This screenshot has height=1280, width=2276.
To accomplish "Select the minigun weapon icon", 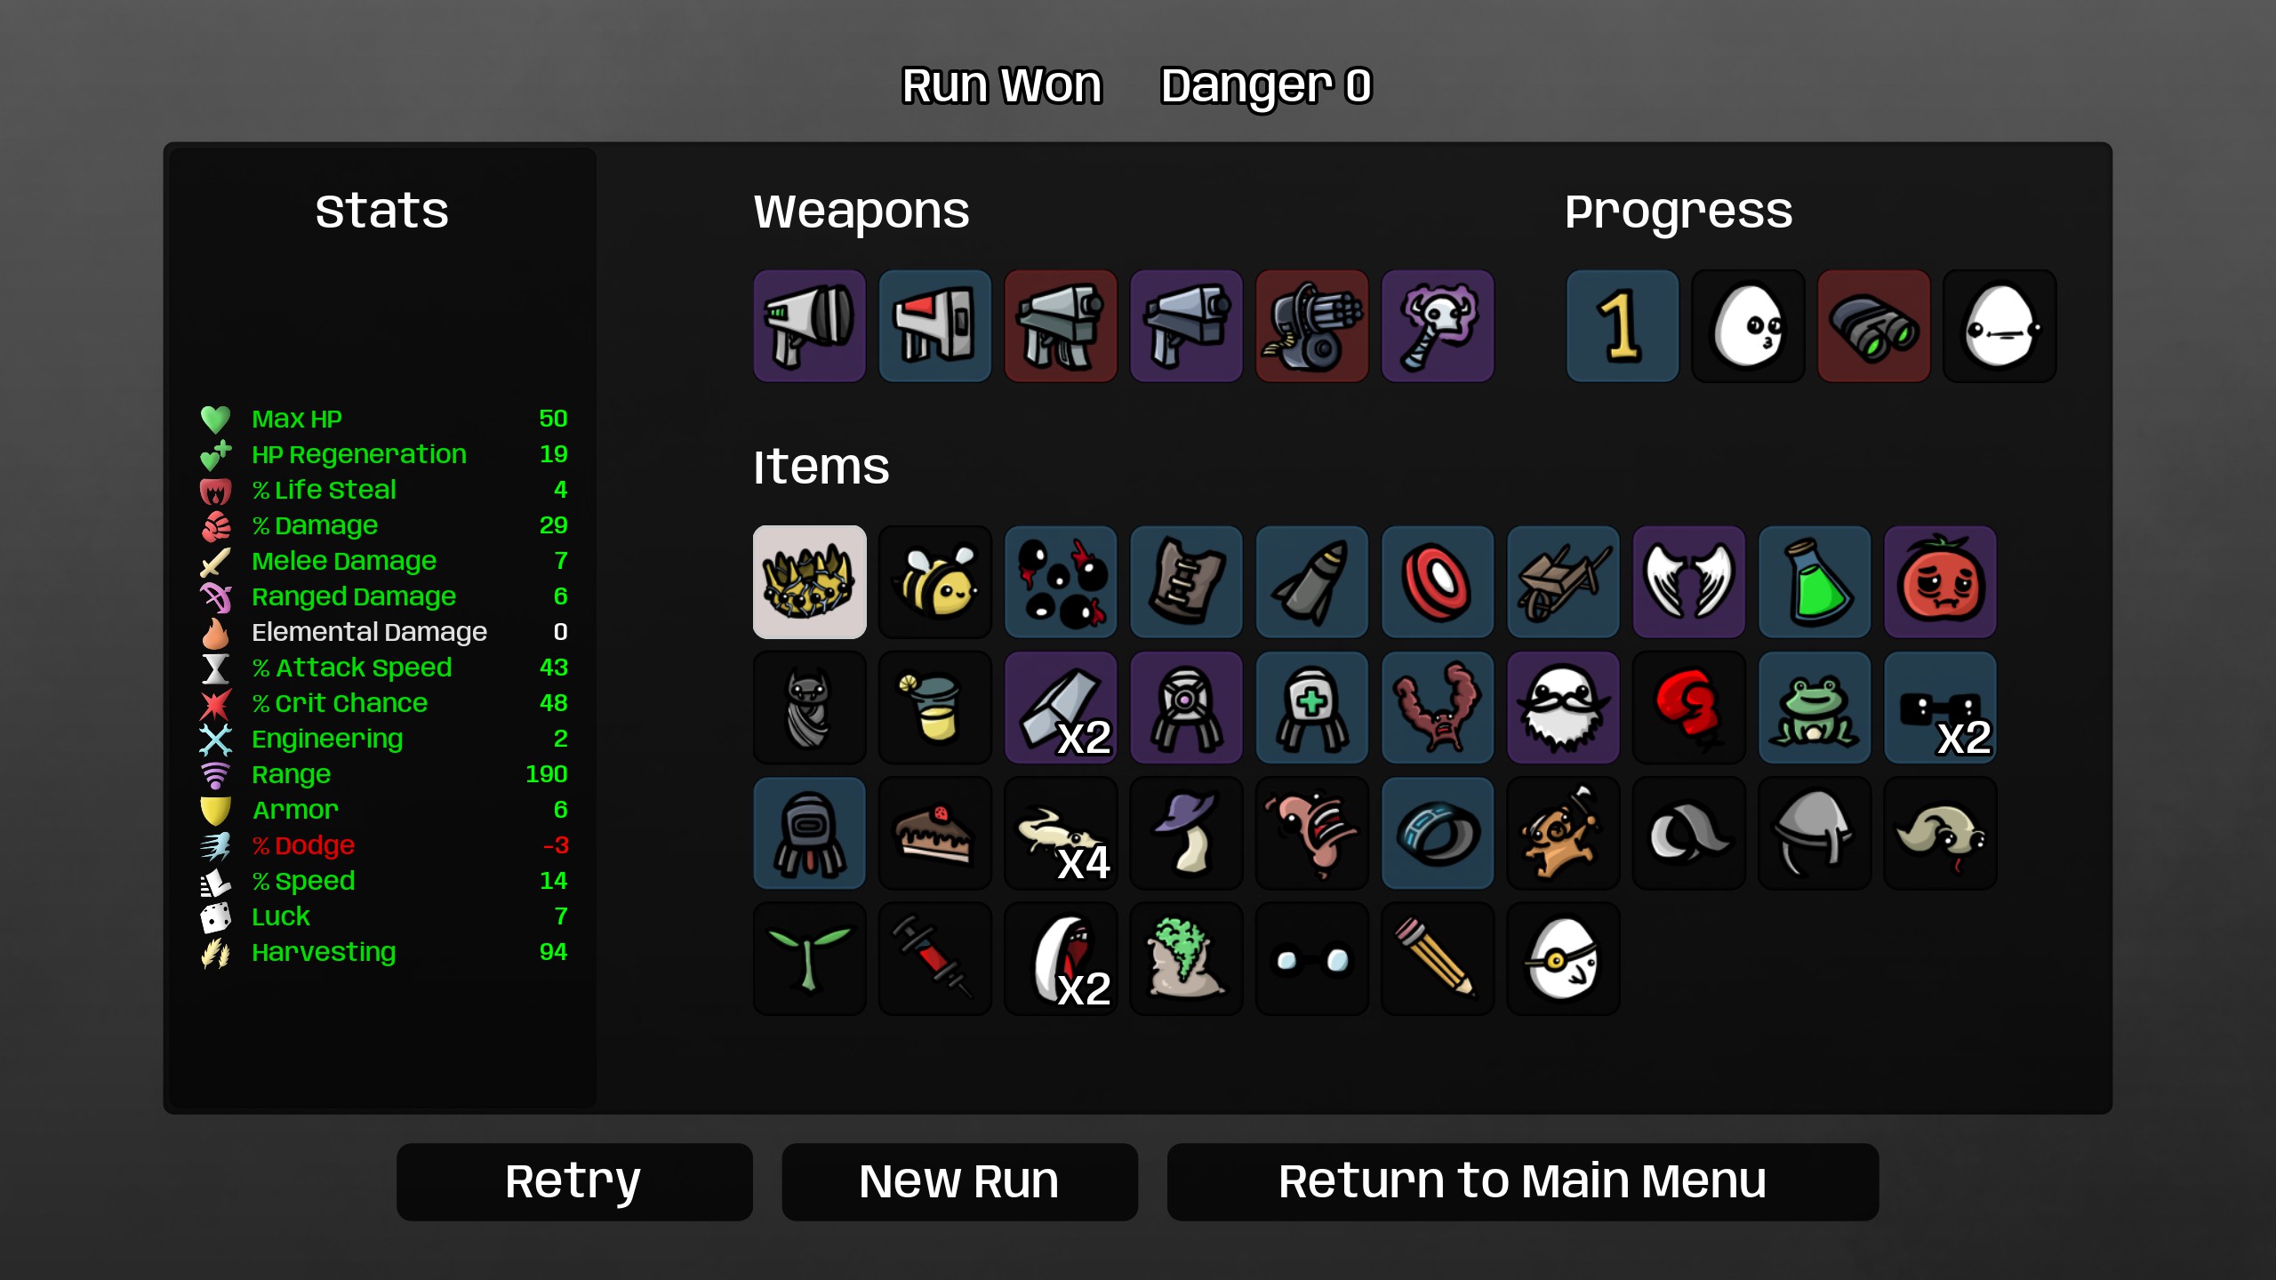I will coord(1311,326).
